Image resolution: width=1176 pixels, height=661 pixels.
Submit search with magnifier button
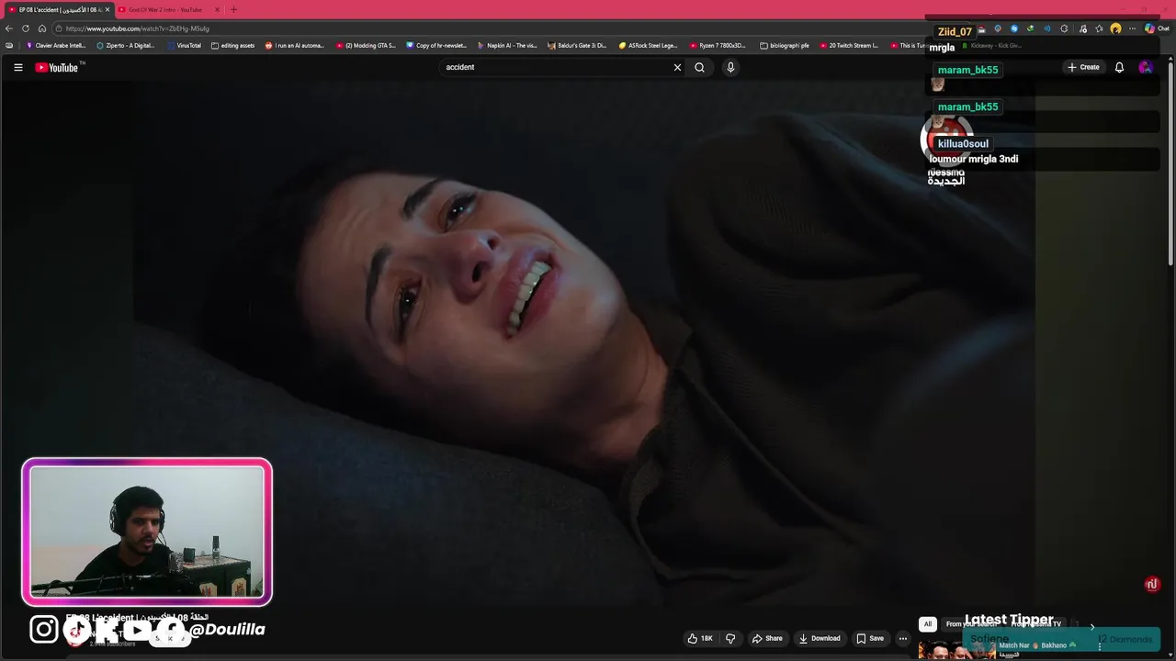pyautogui.click(x=700, y=67)
